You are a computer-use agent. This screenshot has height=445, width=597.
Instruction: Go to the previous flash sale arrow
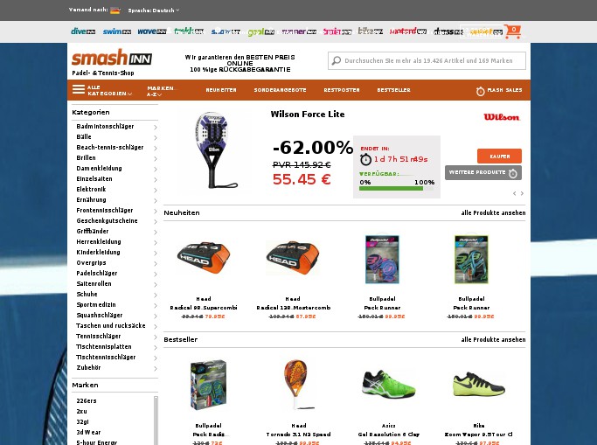514,193
